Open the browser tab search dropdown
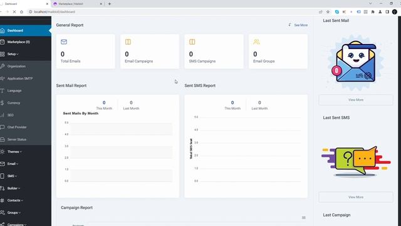This screenshot has height=226, width=401. click(370, 4)
